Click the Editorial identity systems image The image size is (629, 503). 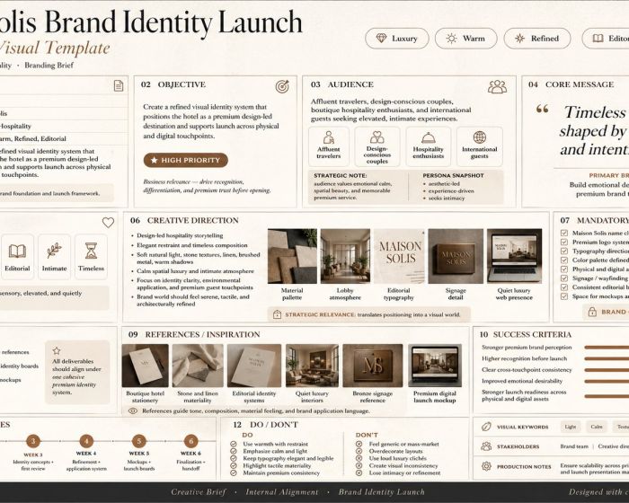click(254, 366)
